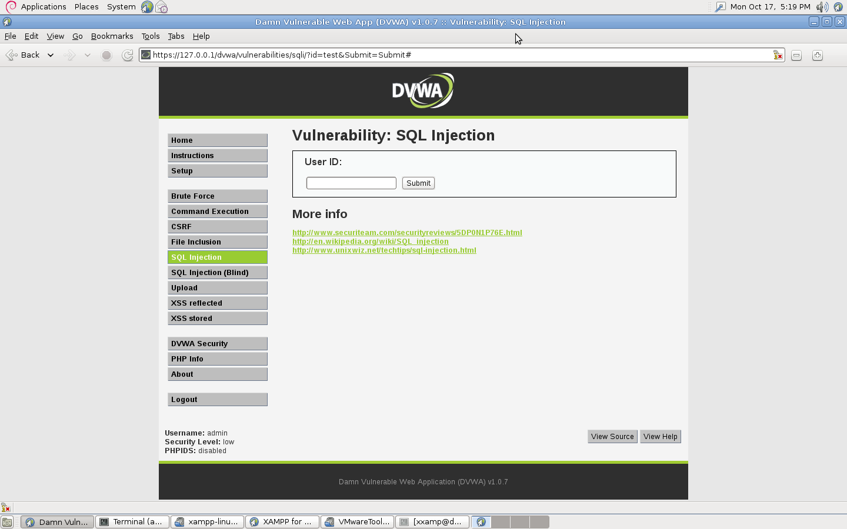This screenshot has width=847, height=529.
Task: Click the broken padlock icon in the status bar
Action: point(5,507)
